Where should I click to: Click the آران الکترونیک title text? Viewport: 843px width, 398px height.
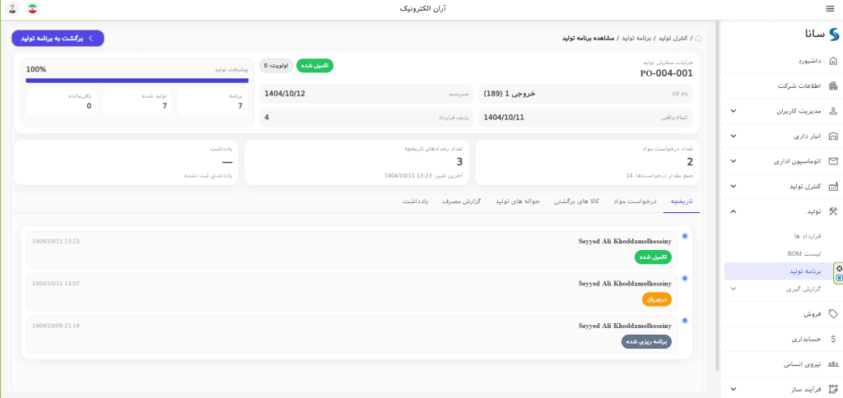[423, 8]
